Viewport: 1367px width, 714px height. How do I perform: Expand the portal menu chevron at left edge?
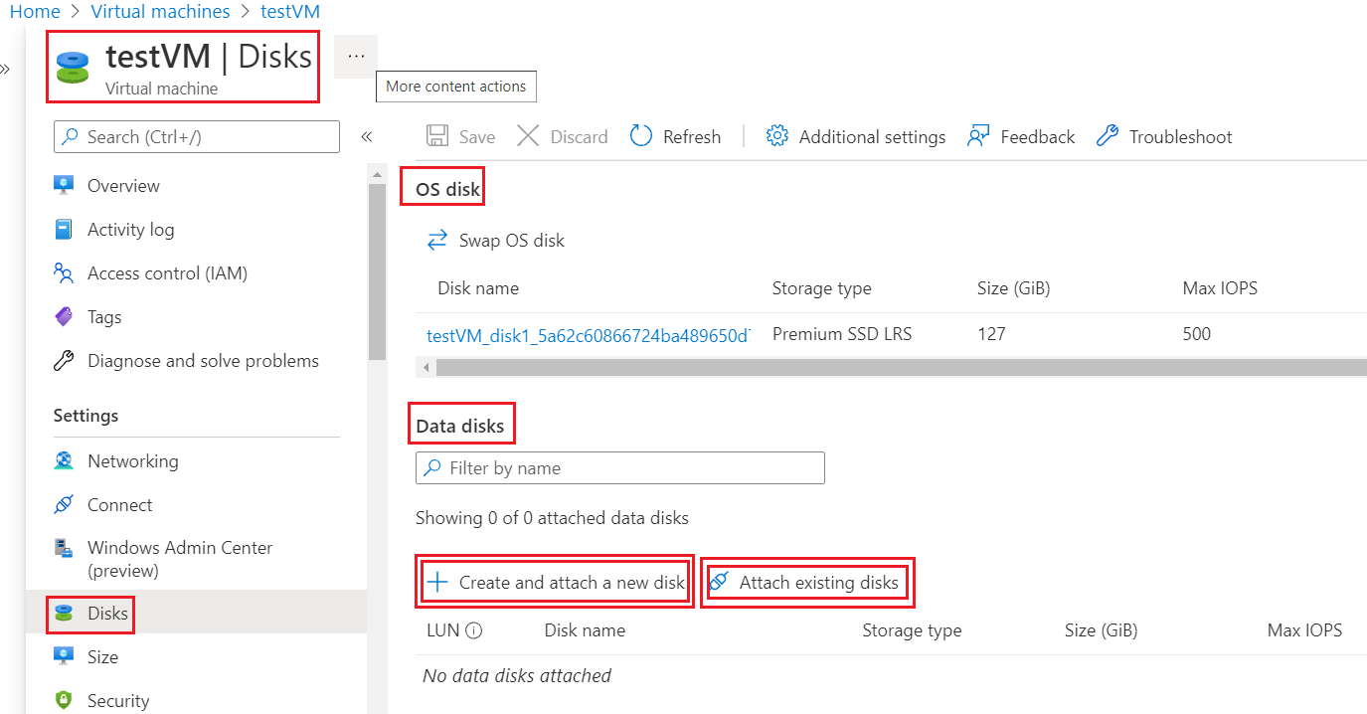tap(5, 69)
